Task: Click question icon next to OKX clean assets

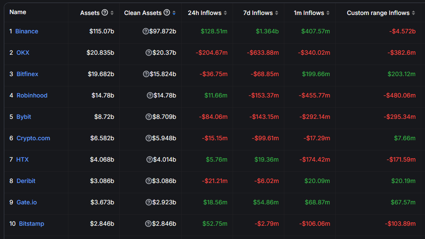Action: click(148, 53)
